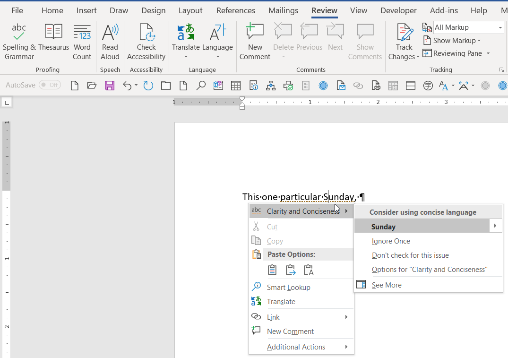Open the Draw tab
The image size is (508, 358).
click(x=119, y=10)
